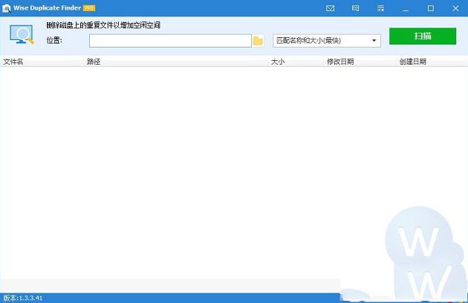Click the empty results list area
Image resolution: width=468 pixels, height=303 pixels.
186,171
